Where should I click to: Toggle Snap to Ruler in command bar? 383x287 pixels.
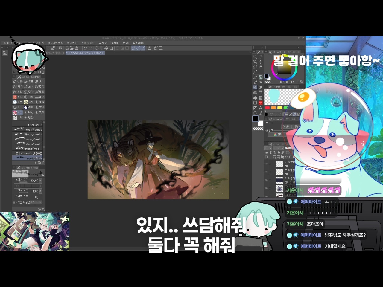[x=133, y=48]
